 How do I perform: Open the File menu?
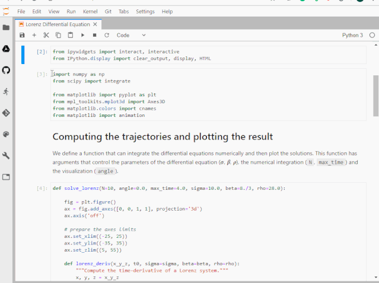[21, 11]
